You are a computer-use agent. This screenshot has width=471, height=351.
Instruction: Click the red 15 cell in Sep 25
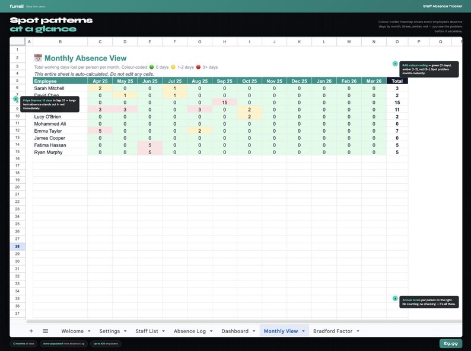224,103
